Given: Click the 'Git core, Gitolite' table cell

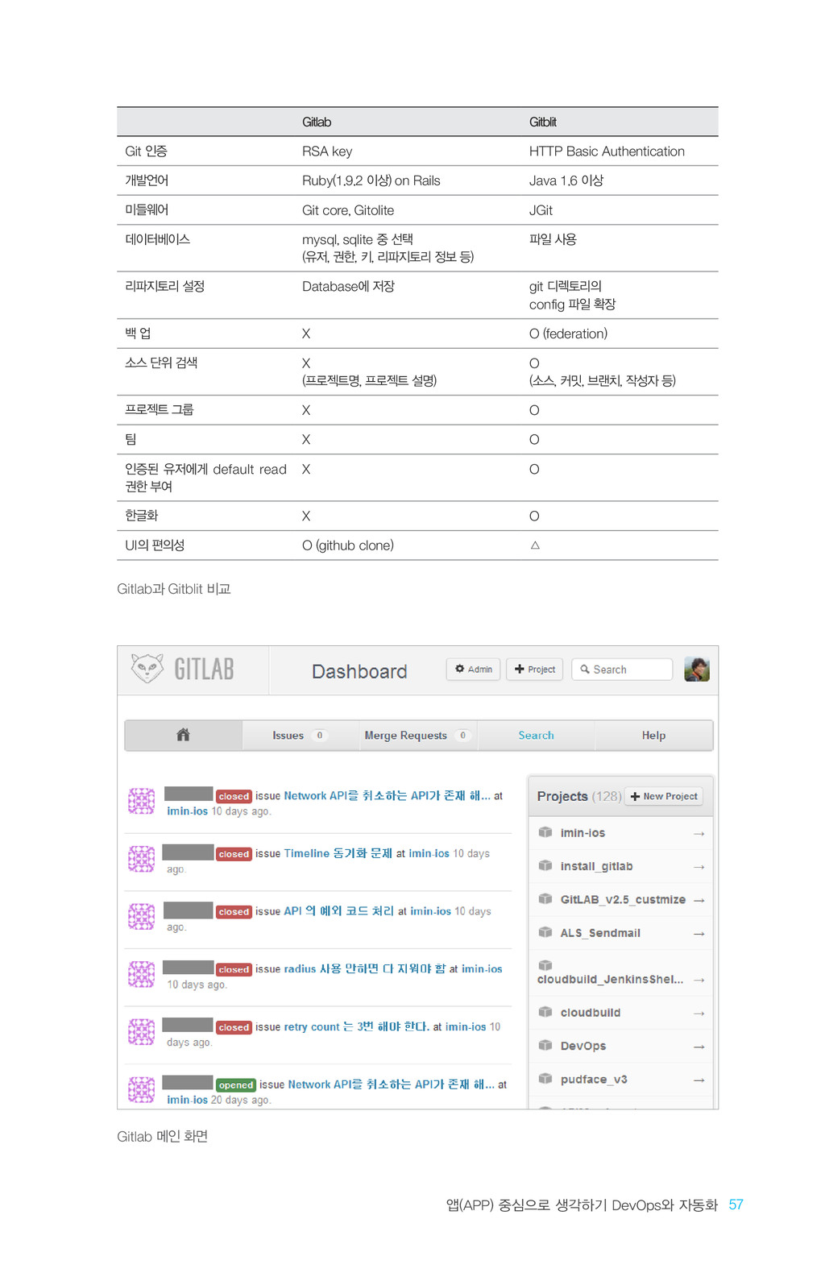Looking at the screenshot, I should point(348,210).
